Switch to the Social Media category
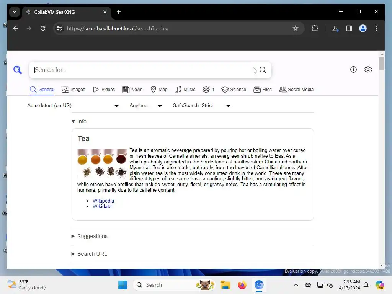This screenshot has width=392, height=294. click(x=296, y=90)
